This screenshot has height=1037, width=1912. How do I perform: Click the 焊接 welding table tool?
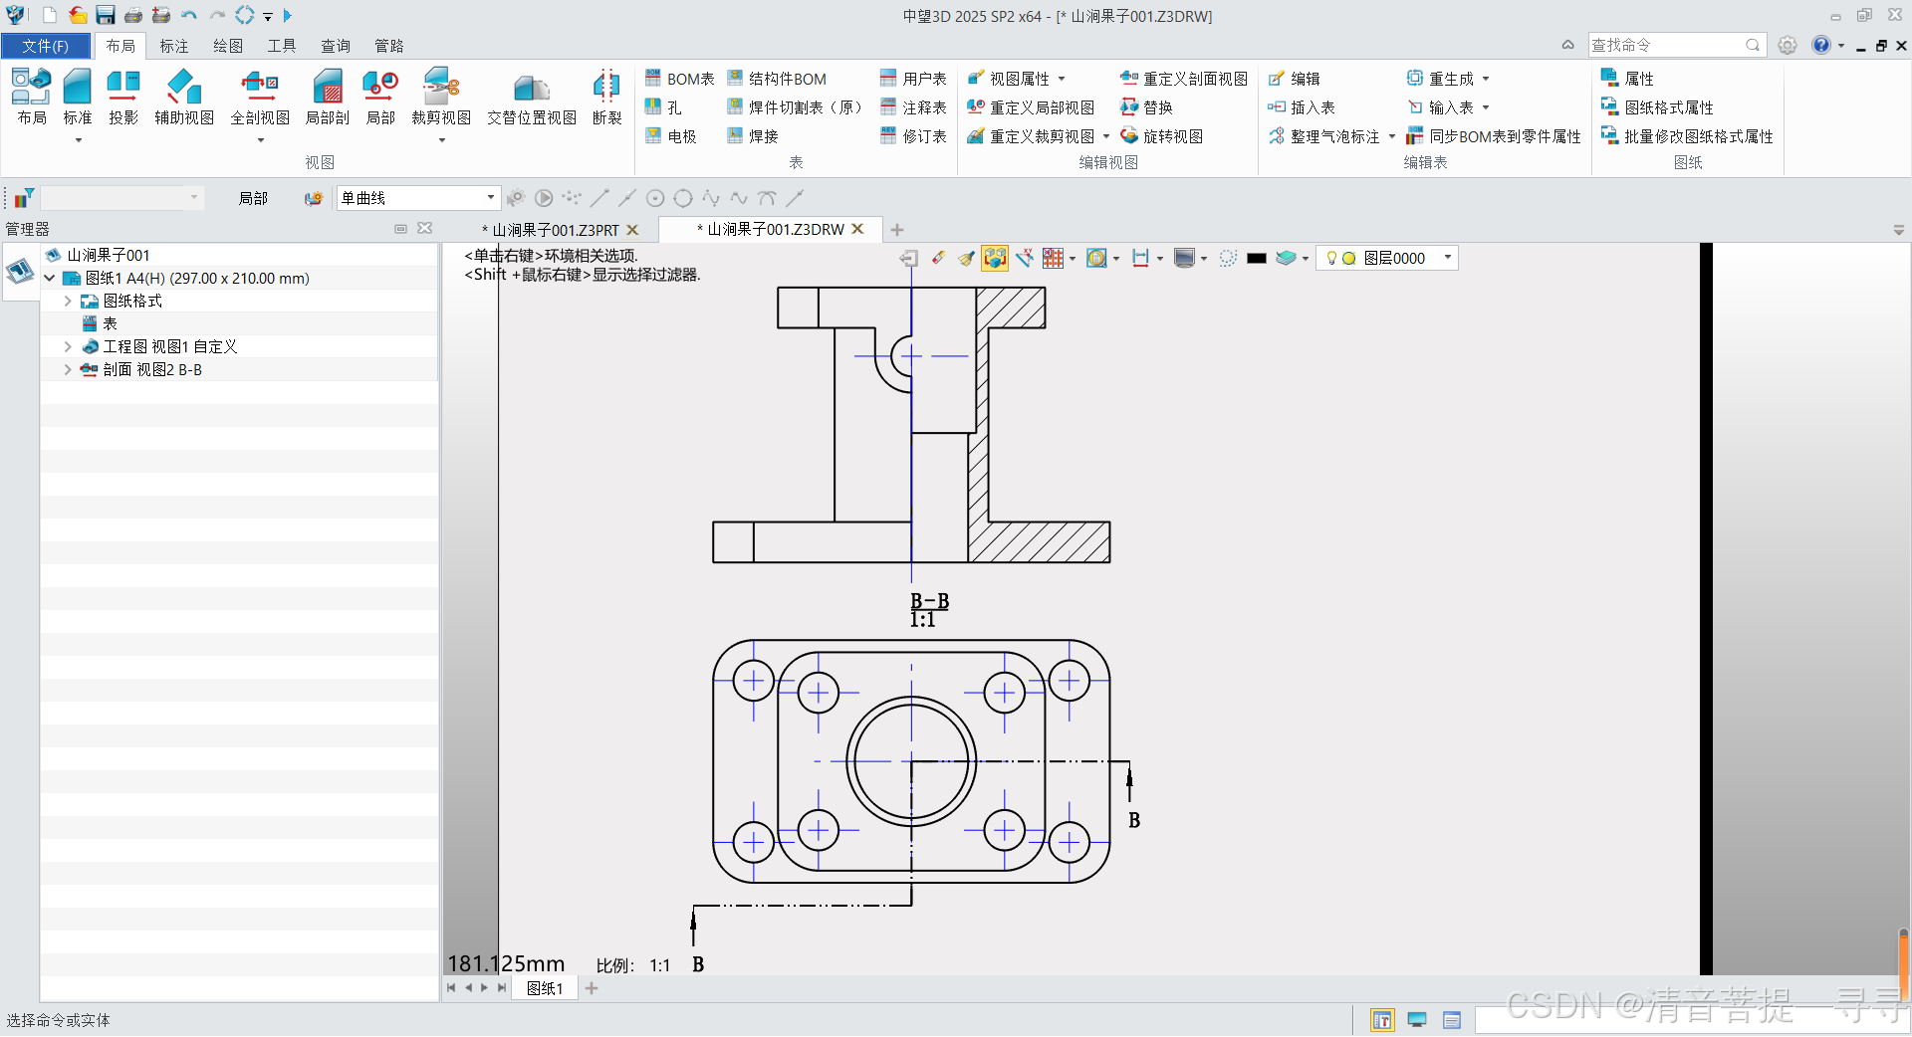(753, 136)
